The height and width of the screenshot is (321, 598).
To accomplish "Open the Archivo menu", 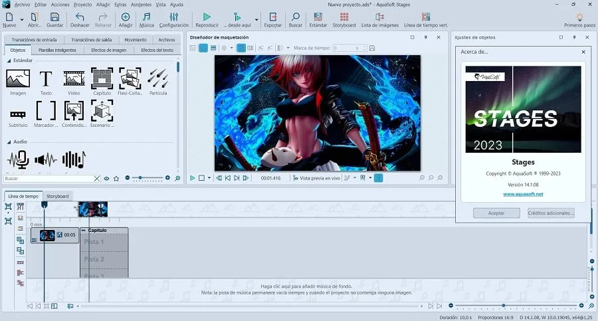I will click(x=22, y=5).
